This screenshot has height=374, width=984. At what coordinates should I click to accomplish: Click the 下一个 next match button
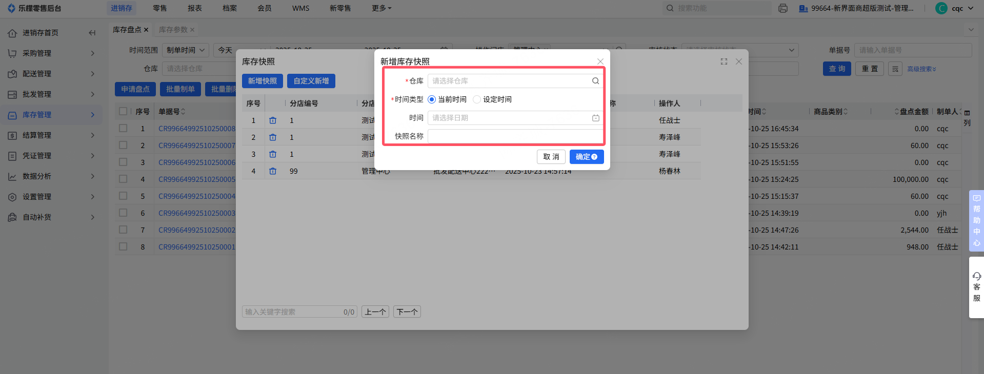(407, 311)
